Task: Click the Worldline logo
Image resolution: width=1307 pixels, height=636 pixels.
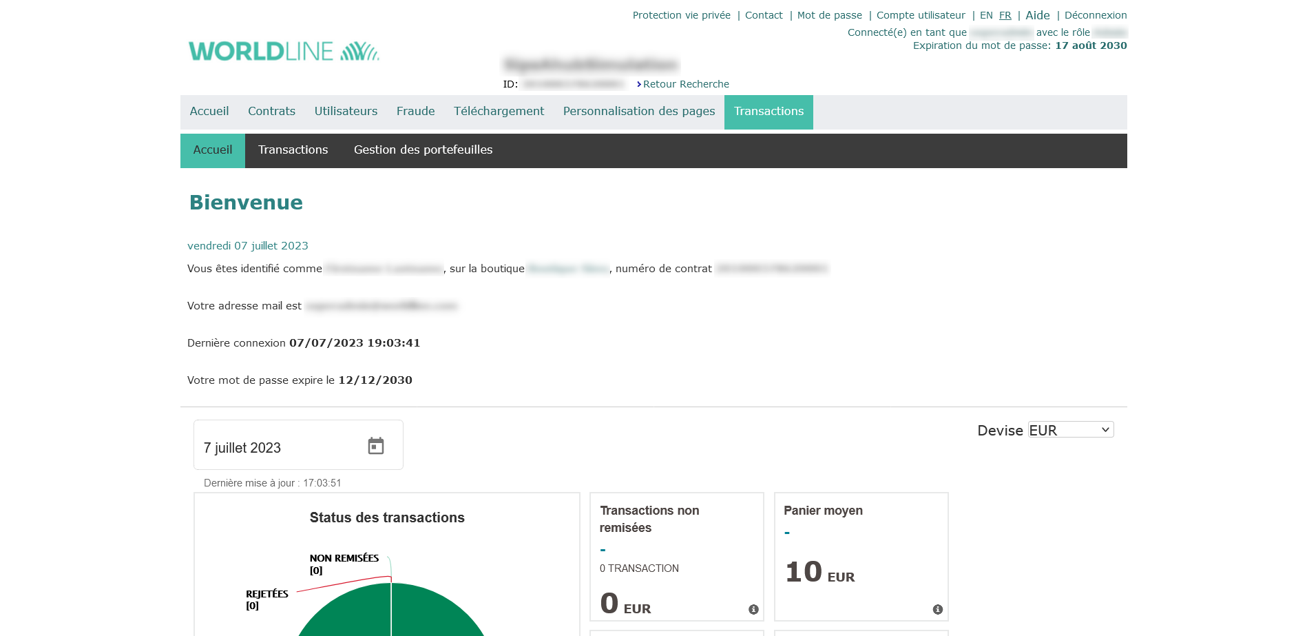Action: [x=284, y=51]
